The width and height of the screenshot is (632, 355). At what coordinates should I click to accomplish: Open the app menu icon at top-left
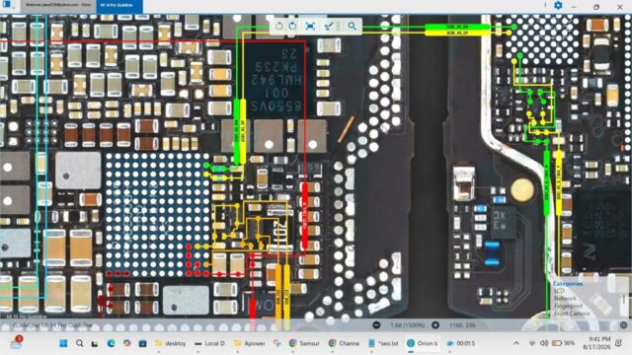click(x=7, y=5)
